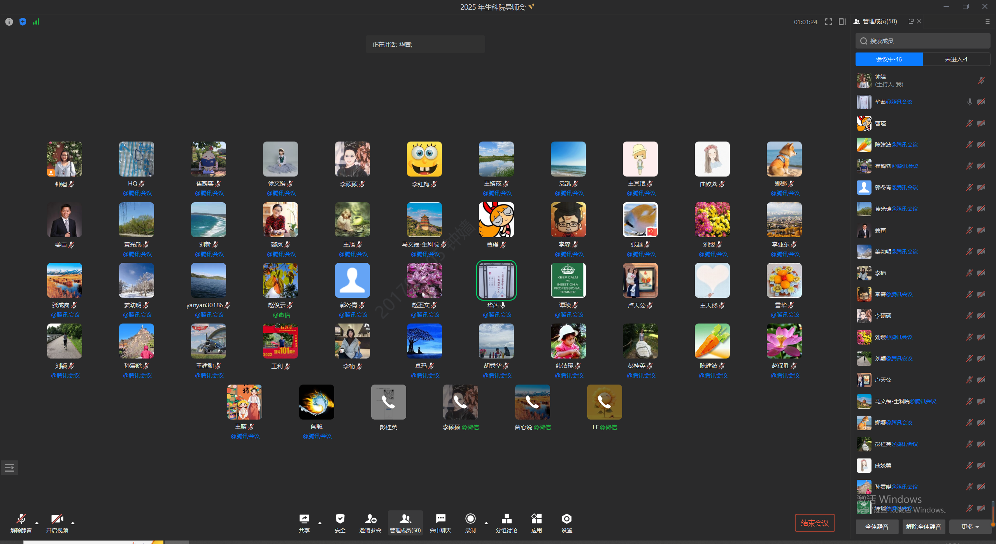Open the Security (安全) shield icon
This screenshot has height=544, width=996.
pos(340,519)
